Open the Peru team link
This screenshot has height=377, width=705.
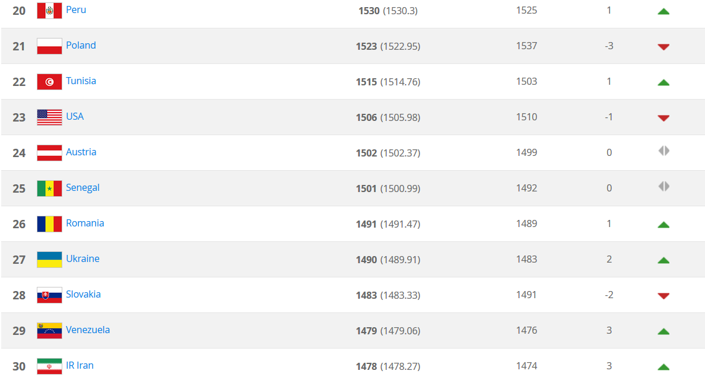(x=76, y=10)
